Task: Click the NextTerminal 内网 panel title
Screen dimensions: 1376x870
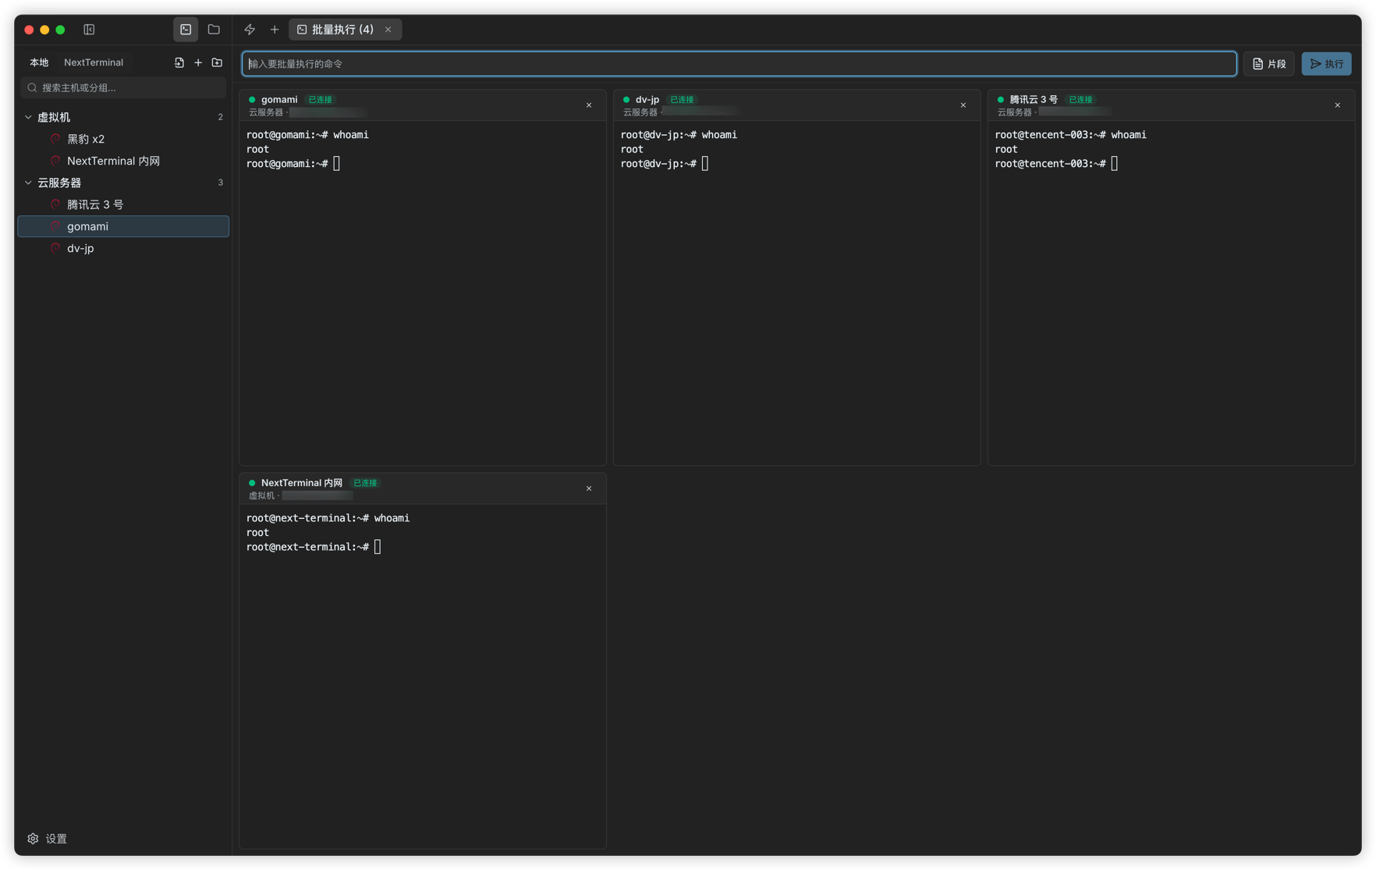Action: point(302,483)
